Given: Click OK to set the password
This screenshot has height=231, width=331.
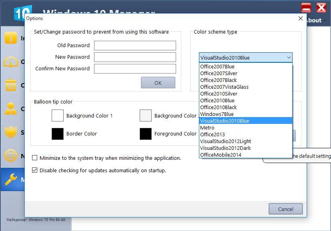Looking at the screenshot, I should (x=158, y=83).
